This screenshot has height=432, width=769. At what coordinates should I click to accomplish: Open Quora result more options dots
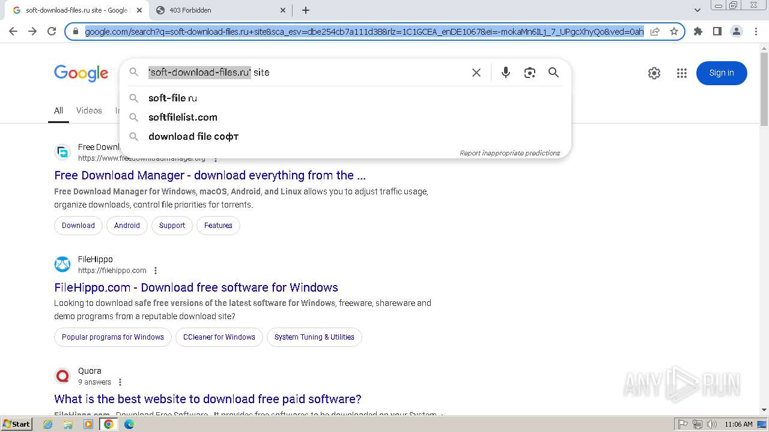point(120,382)
